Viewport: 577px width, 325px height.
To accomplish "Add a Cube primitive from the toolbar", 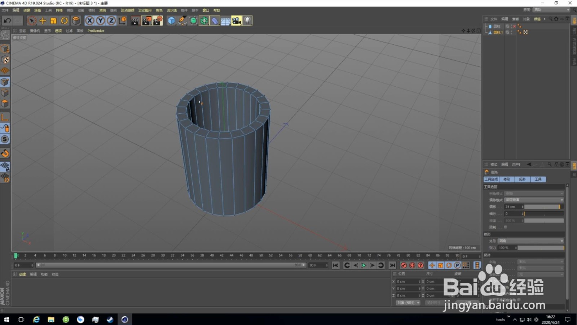I will coord(171,21).
